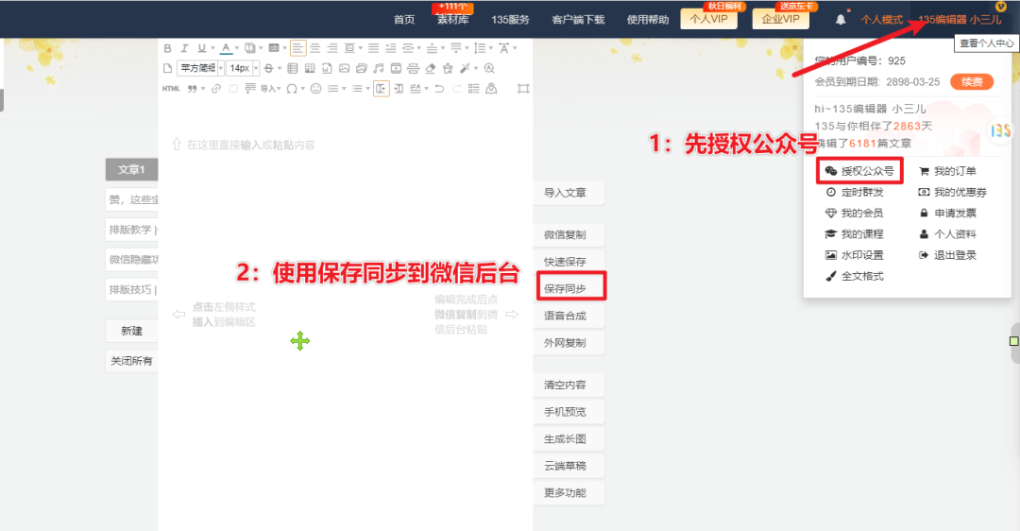The height and width of the screenshot is (531, 1020).
Task: Align text right
Action: tap(332, 48)
